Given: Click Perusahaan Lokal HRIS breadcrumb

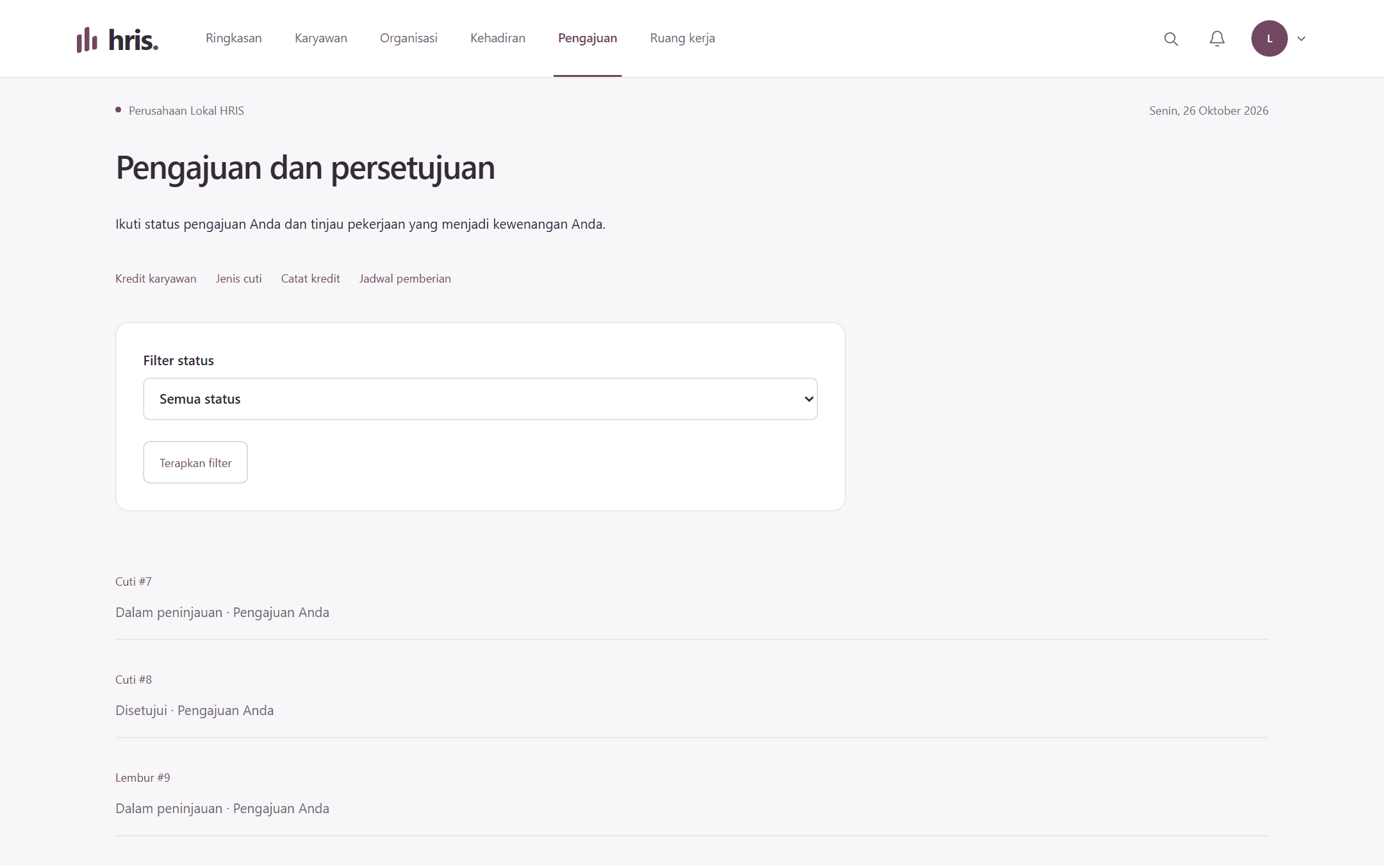Looking at the screenshot, I should tap(186, 110).
